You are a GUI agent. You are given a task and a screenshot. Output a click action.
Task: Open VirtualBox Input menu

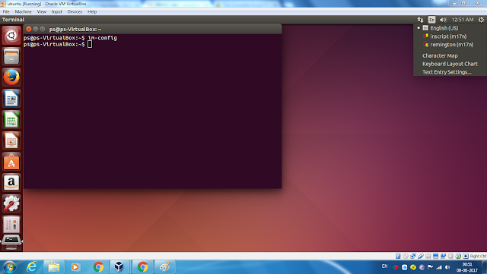point(56,12)
